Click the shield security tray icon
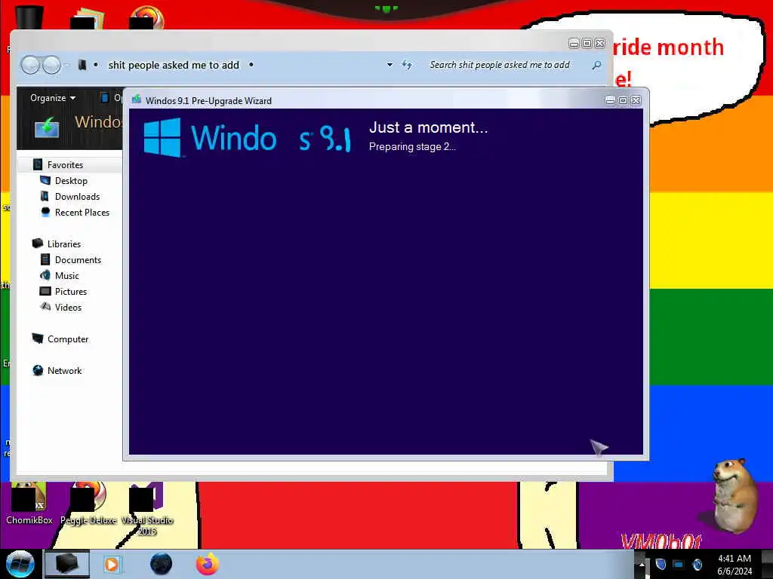 coord(661,564)
